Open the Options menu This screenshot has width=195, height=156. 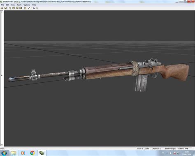click(27, 5)
